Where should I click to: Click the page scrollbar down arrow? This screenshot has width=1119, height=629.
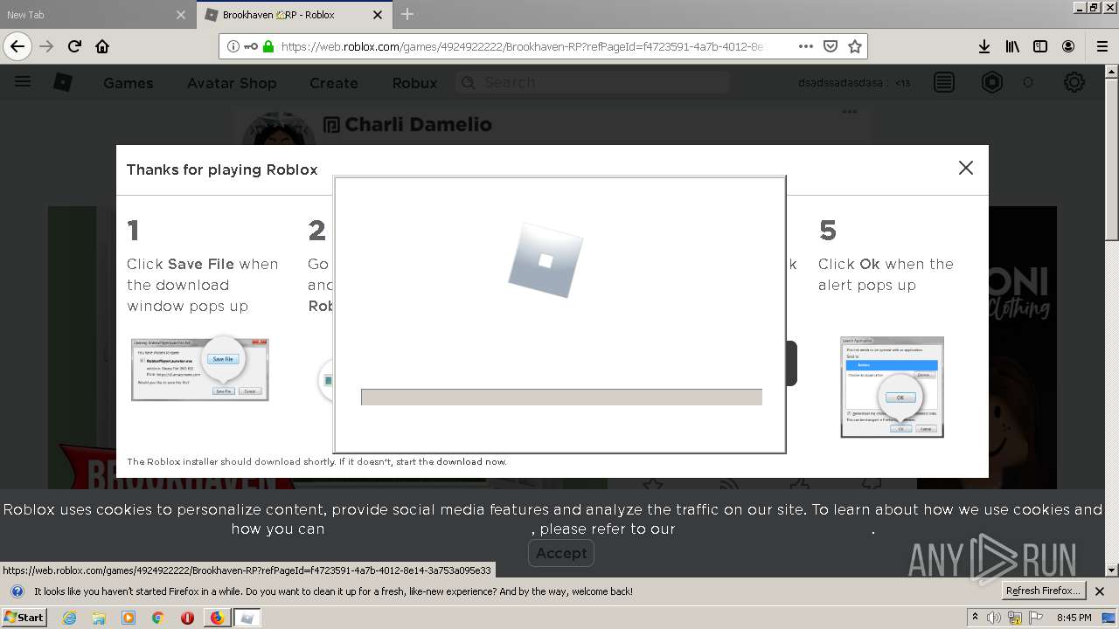[x=1112, y=570]
